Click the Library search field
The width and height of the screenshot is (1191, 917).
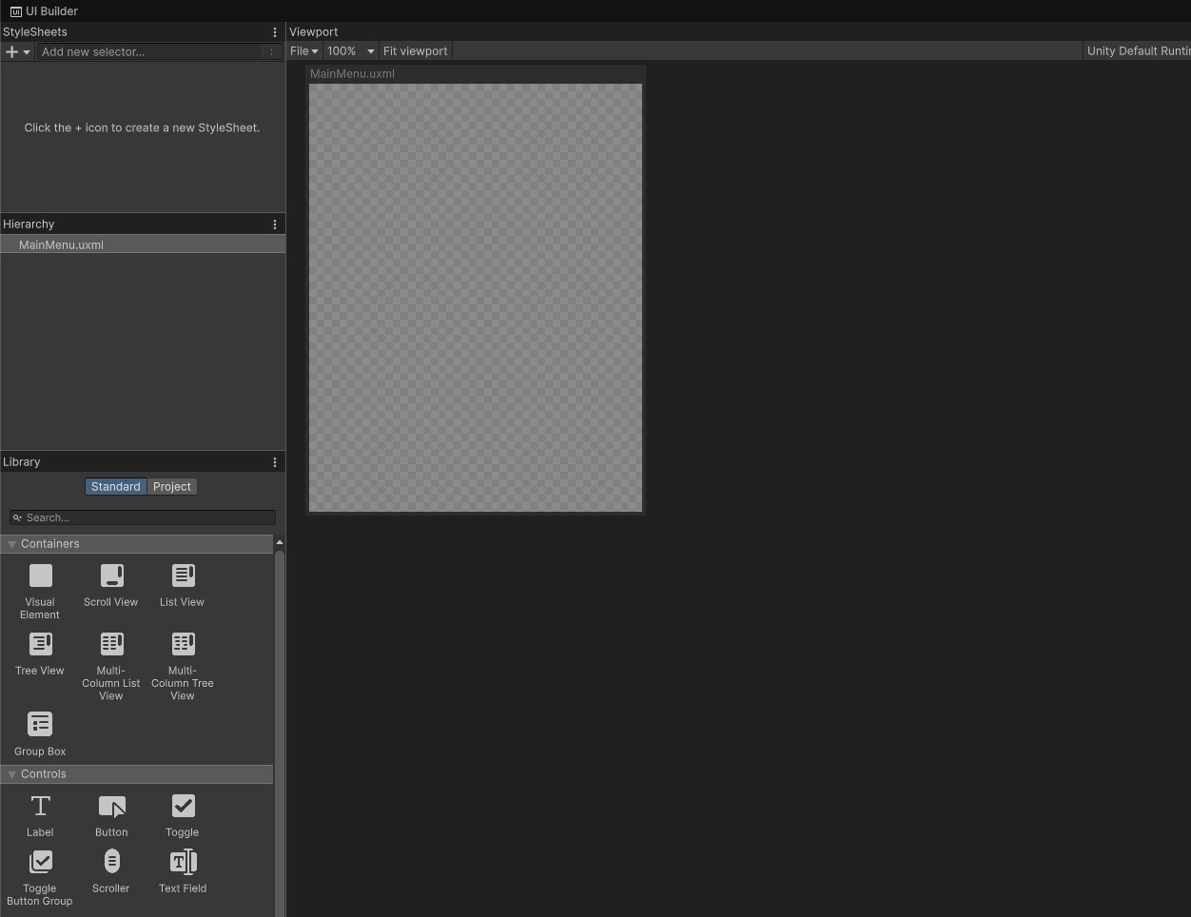point(143,517)
